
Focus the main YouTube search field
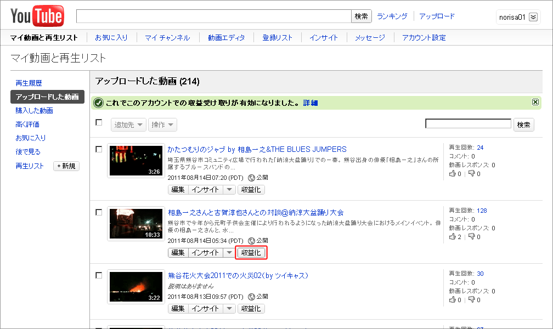214,16
